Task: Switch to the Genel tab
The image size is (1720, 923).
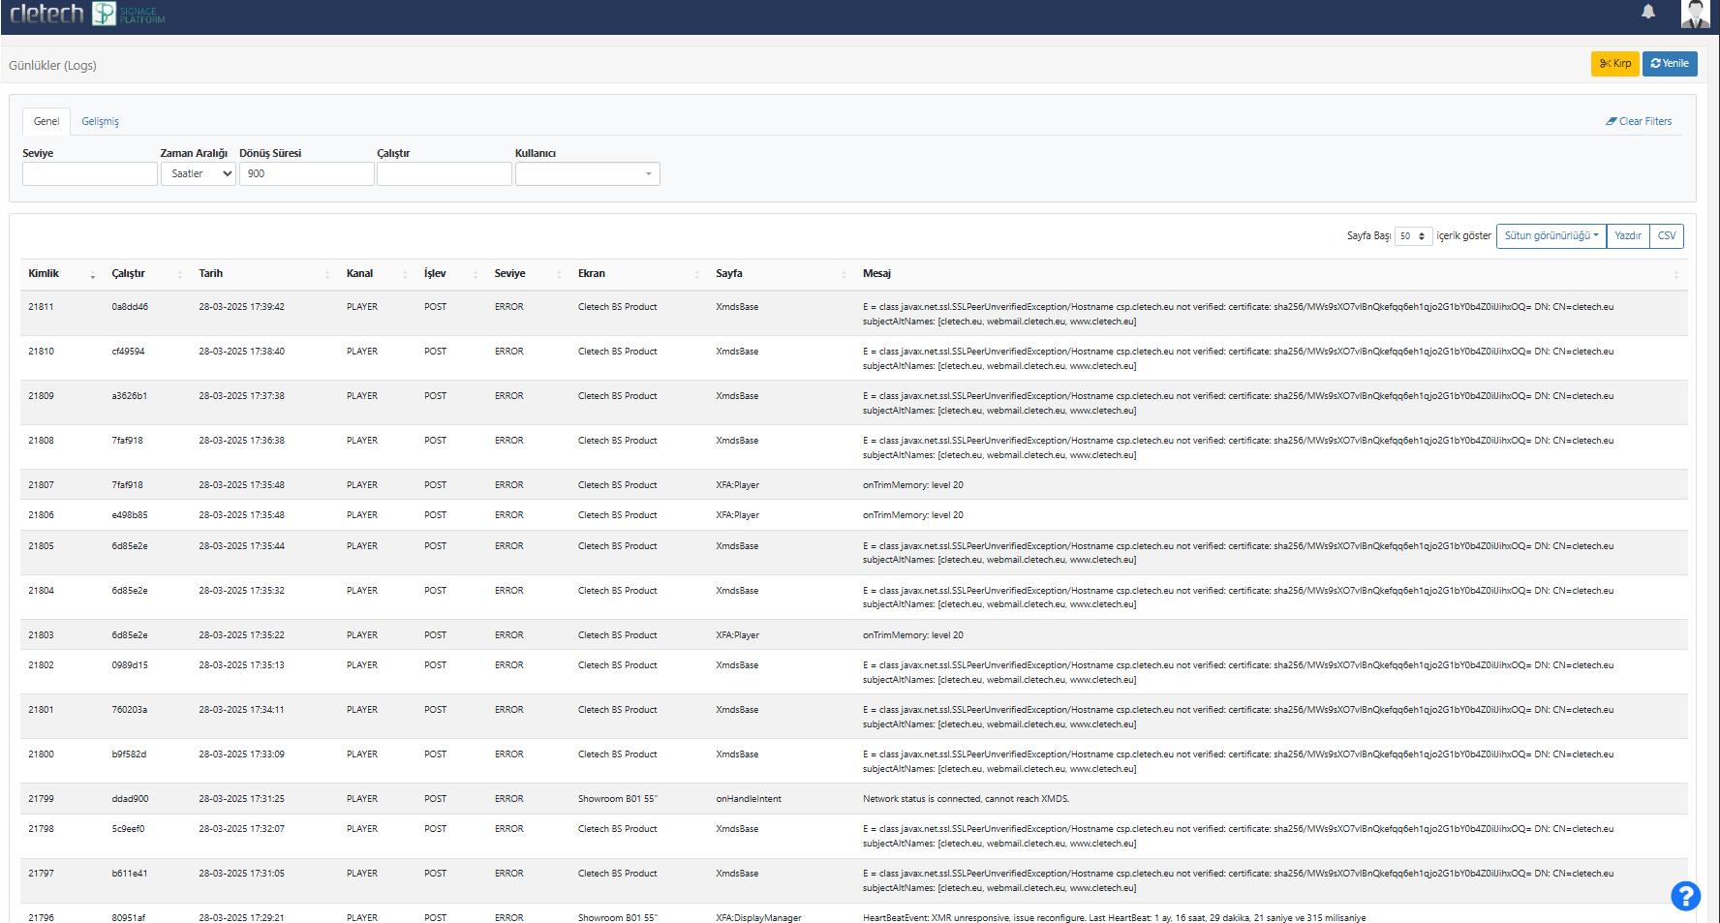Action: (46, 121)
